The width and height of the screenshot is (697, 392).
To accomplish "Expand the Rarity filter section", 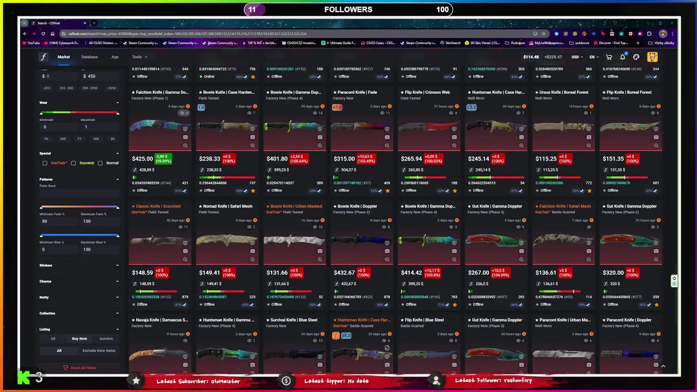I will point(117,297).
